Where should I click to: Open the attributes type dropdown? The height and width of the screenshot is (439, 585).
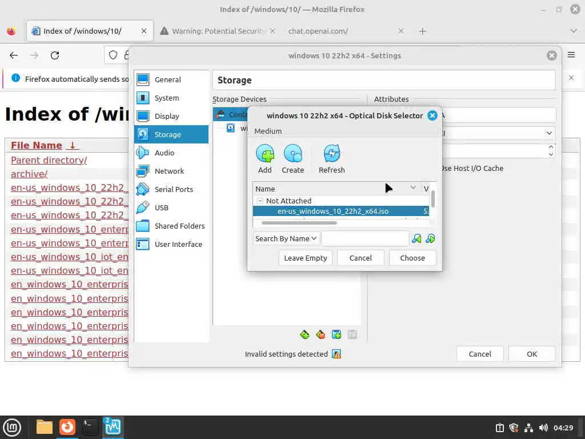[549, 133]
